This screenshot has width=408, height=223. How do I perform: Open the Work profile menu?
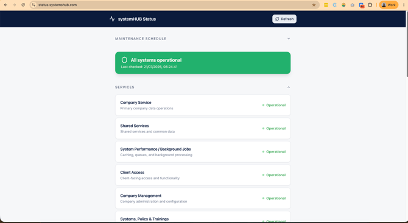point(389,5)
